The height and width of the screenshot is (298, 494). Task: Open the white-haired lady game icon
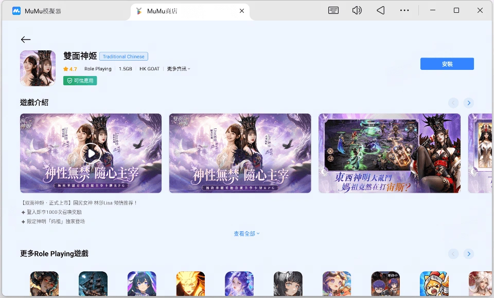(480, 284)
